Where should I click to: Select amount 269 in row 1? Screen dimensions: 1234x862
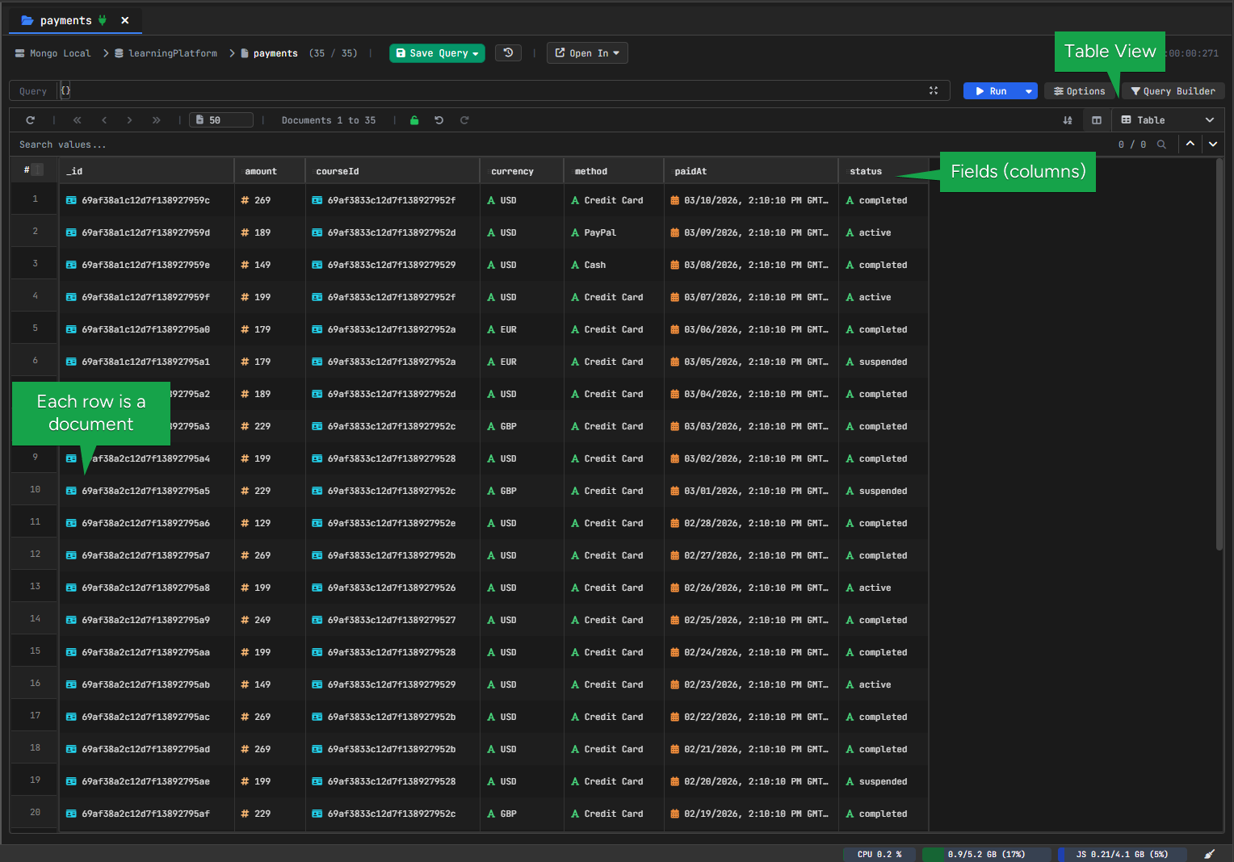(x=270, y=200)
